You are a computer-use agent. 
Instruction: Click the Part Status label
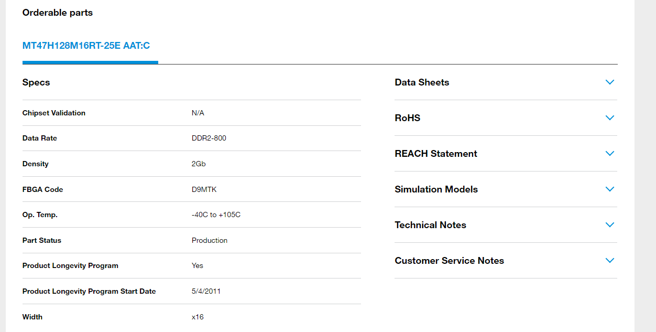pos(42,240)
